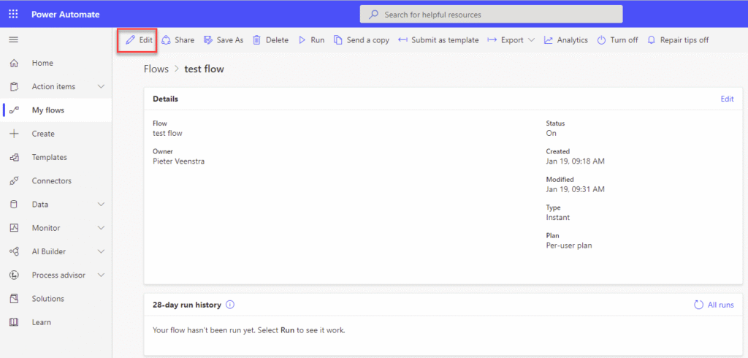Click the Learn book icon
This screenshot has width=748, height=358.
pyautogui.click(x=14, y=322)
